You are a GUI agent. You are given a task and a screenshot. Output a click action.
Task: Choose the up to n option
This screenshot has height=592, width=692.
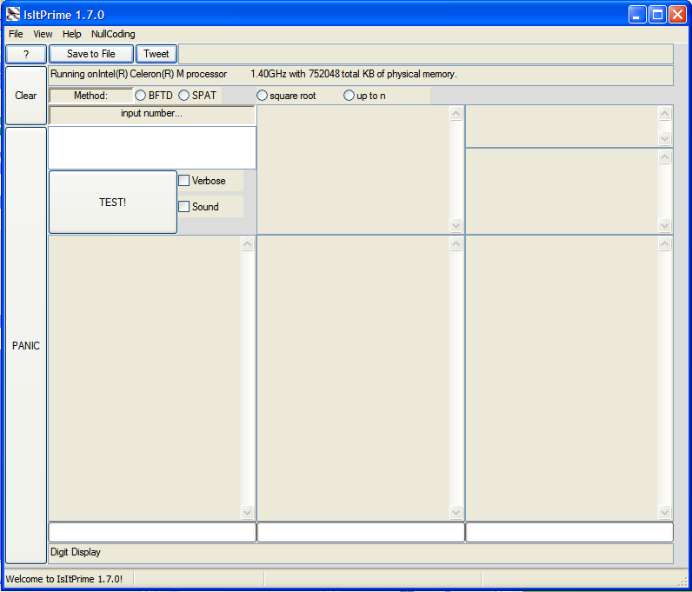[x=364, y=96]
